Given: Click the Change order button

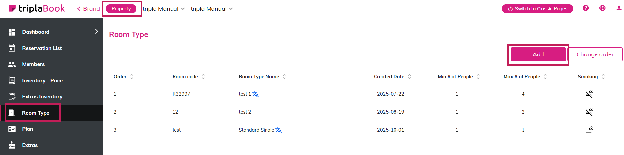Looking at the screenshot, I should tap(595, 54).
